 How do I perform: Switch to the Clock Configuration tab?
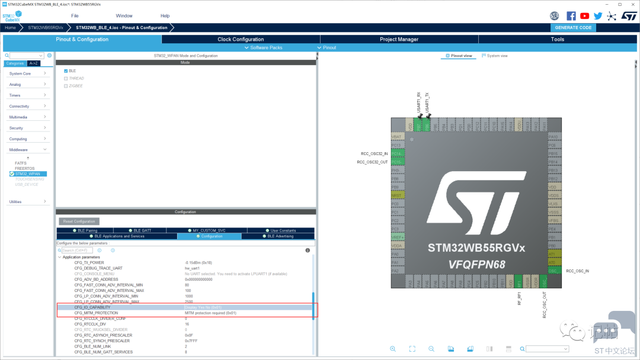[x=241, y=39]
